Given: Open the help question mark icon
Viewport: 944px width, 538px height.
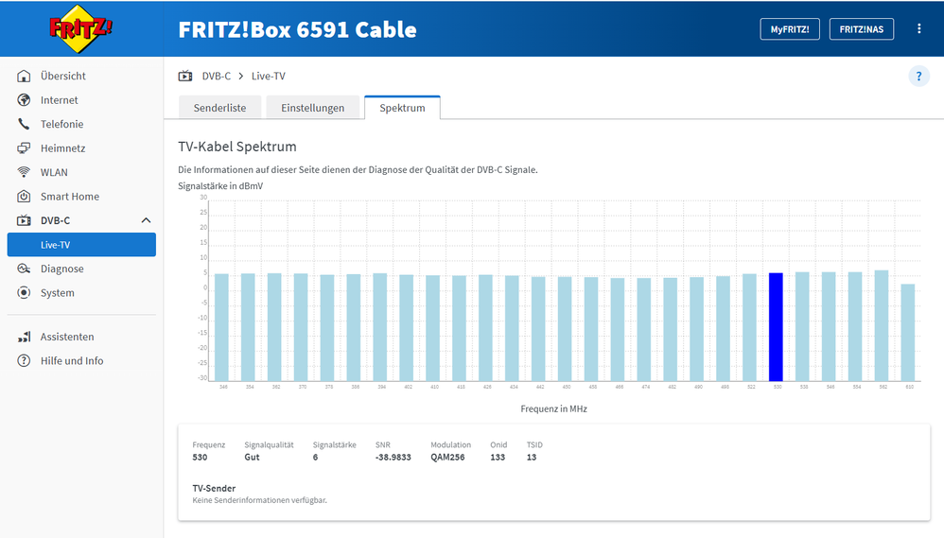Looking at the screenshot, I should point(918,77).
